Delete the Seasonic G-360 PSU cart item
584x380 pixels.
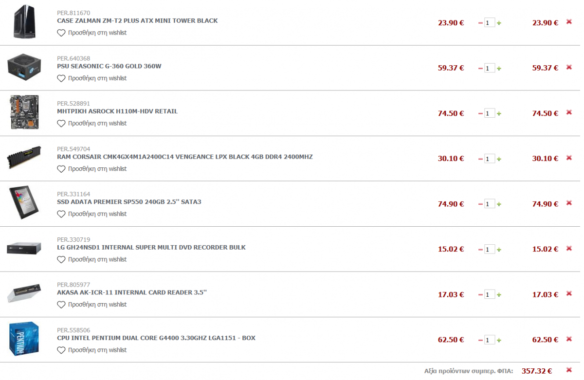[569, 67]
